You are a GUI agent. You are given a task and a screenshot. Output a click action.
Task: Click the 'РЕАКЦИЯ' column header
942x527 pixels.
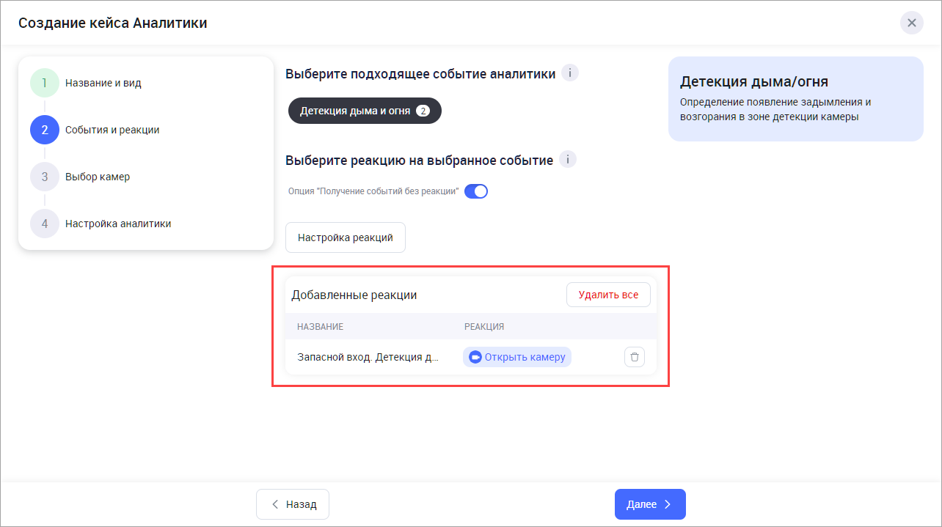483,326
